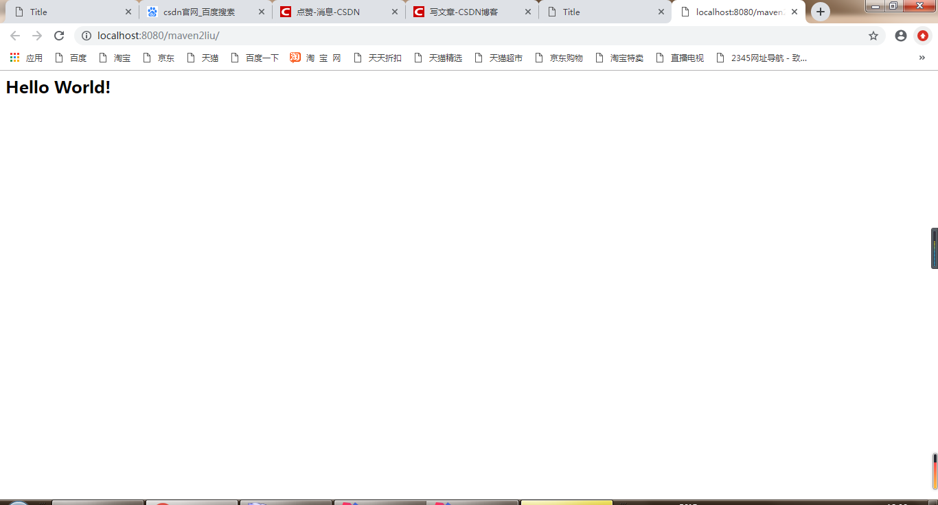
Task: Close the localhost:8080 tab
Action: [x=794, y=12]
